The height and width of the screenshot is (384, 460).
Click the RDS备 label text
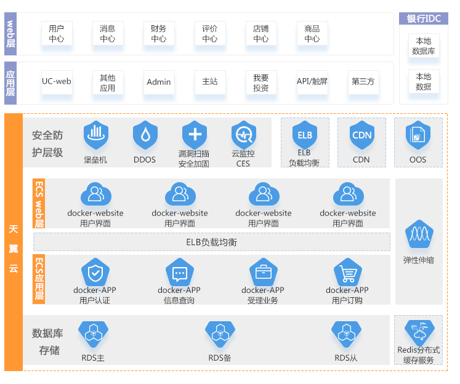pyautogui.click(x=220, y=358)
